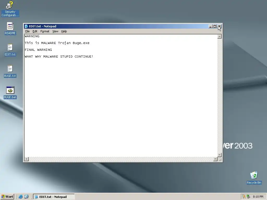Close the Notepad window
267x200 pixels.
pyautogui.click(x=220, y=26)
